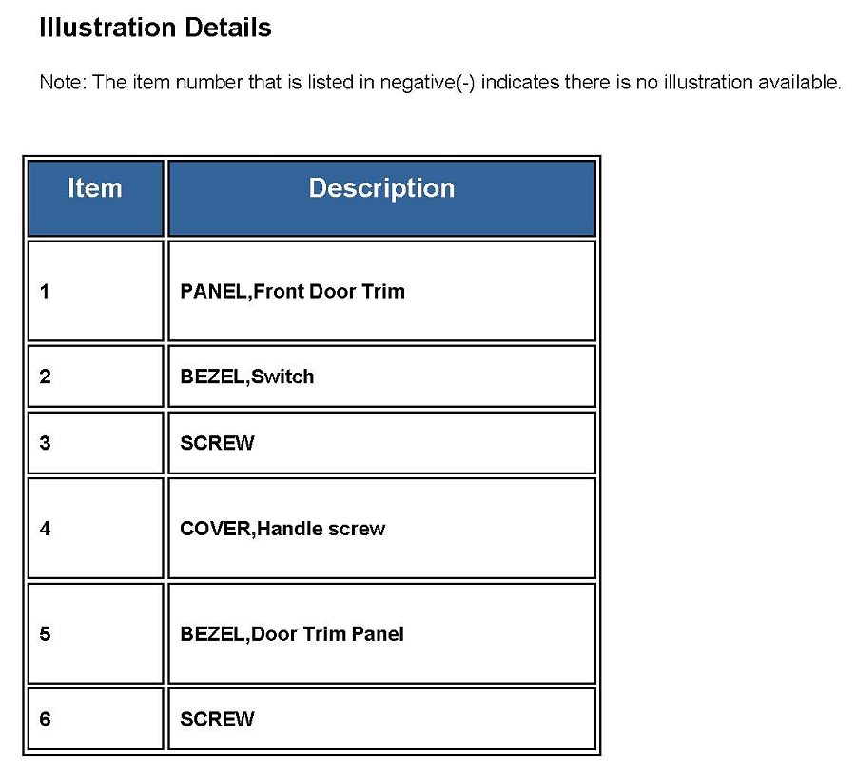Click the Illustration Details heading
The image size is (856, 774).
(x=155, y=29)
